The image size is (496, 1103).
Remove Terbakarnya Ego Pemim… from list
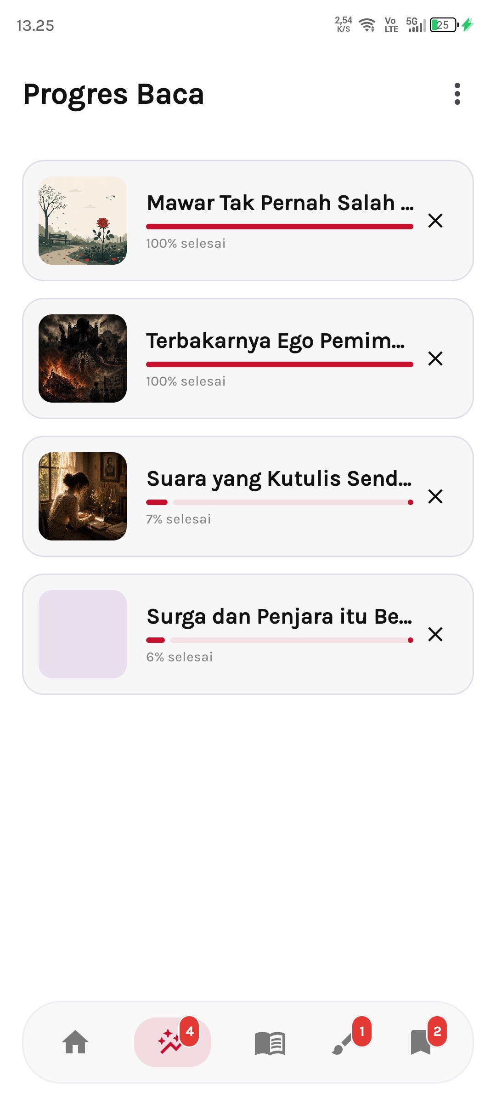[x=435, y=358]
